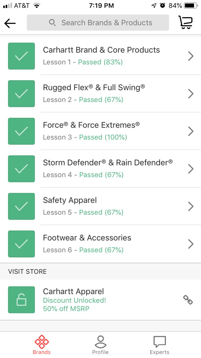Tap the green checkmark beside Force® & Force Extremes®
Viewport: 201px width, 358px height.
click(x=22, y=131)
